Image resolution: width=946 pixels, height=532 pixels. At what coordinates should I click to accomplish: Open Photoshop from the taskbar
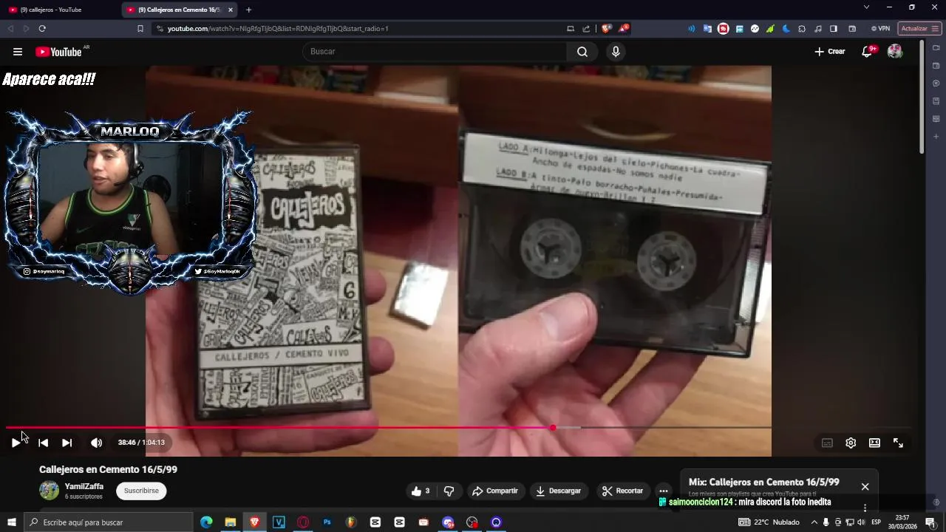(x=327, y=522)
